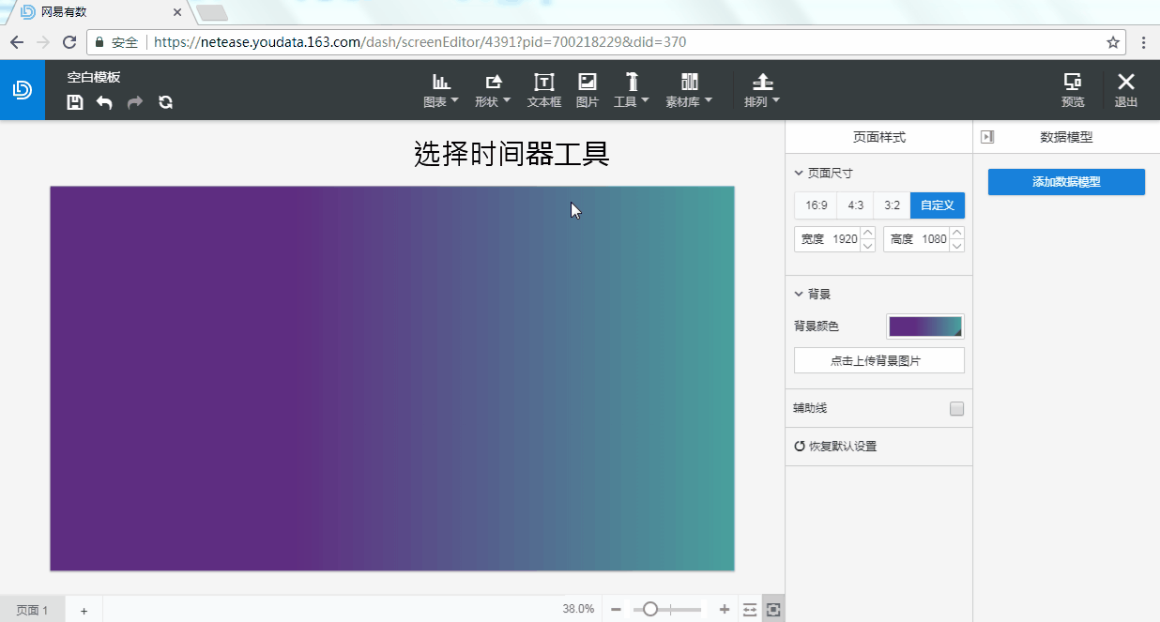Increase the 高度 height value

click(x=956, y=234)
